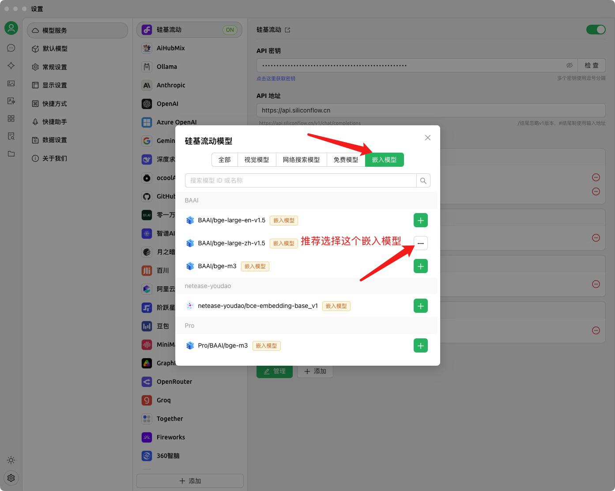Close the 硅基流动模型 dialog

(427, 138)
